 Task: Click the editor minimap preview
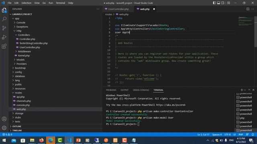coord(245,21)
